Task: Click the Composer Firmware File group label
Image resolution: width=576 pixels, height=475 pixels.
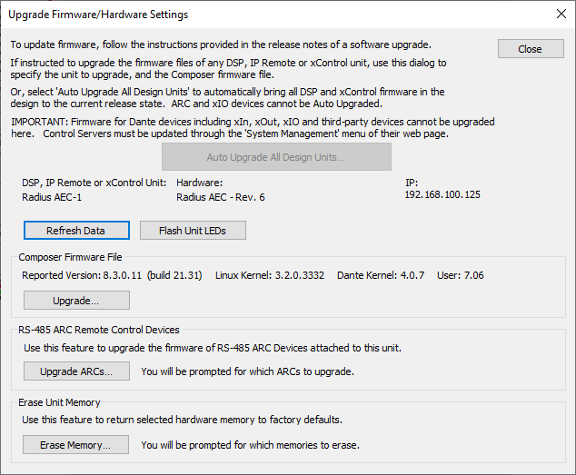Action: pos(70,257)
